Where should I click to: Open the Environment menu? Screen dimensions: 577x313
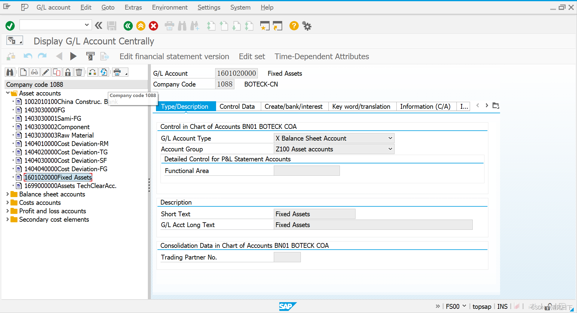click(169, 8)
